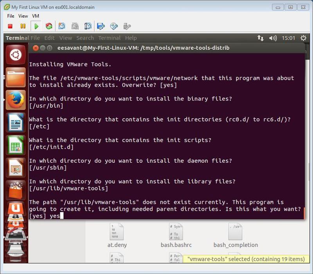Image resolution: width=313 pixels, height=274 pixels.
Task: Reset the VM using the restart icon
Action: click(49, 26)
